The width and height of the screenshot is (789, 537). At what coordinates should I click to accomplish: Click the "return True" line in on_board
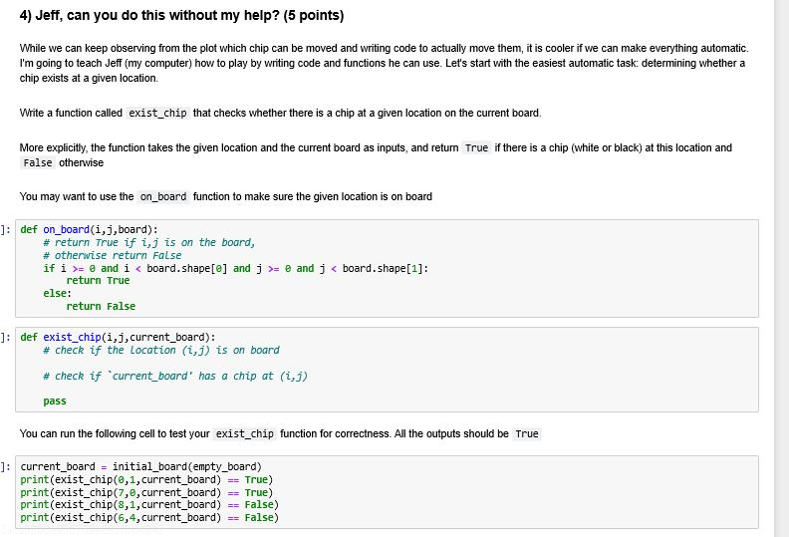(x=98, y=280)
